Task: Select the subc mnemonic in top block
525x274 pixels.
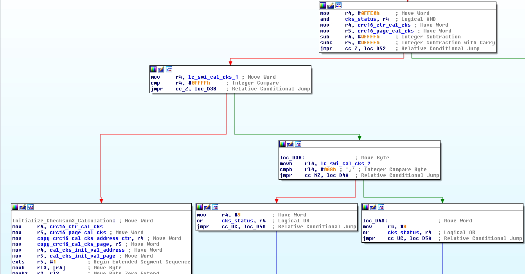Action: click(x=326, y=43)
